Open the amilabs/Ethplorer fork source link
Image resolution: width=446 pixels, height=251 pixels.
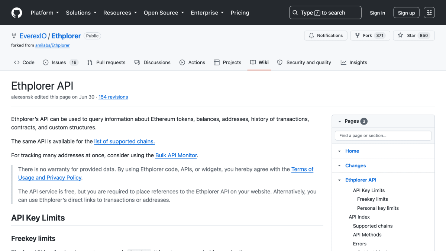(52, 45)
